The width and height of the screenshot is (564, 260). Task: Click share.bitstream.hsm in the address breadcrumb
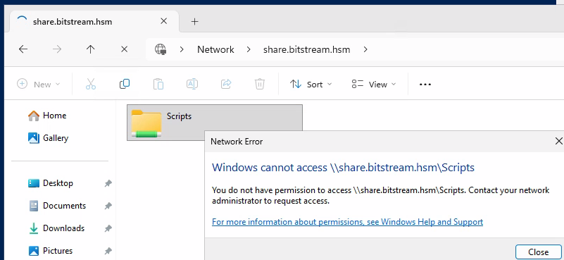pos(306,50)
